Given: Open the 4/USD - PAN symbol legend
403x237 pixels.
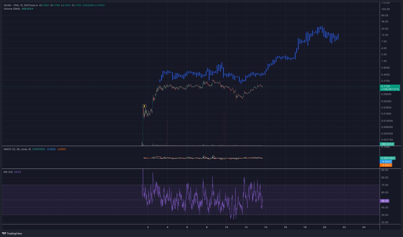Looking at the screenshot, I should [x=10, y=5].
